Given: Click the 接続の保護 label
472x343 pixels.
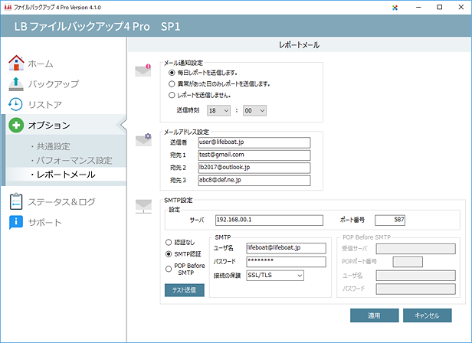Looking at the screenshot, I should point(227,276).
